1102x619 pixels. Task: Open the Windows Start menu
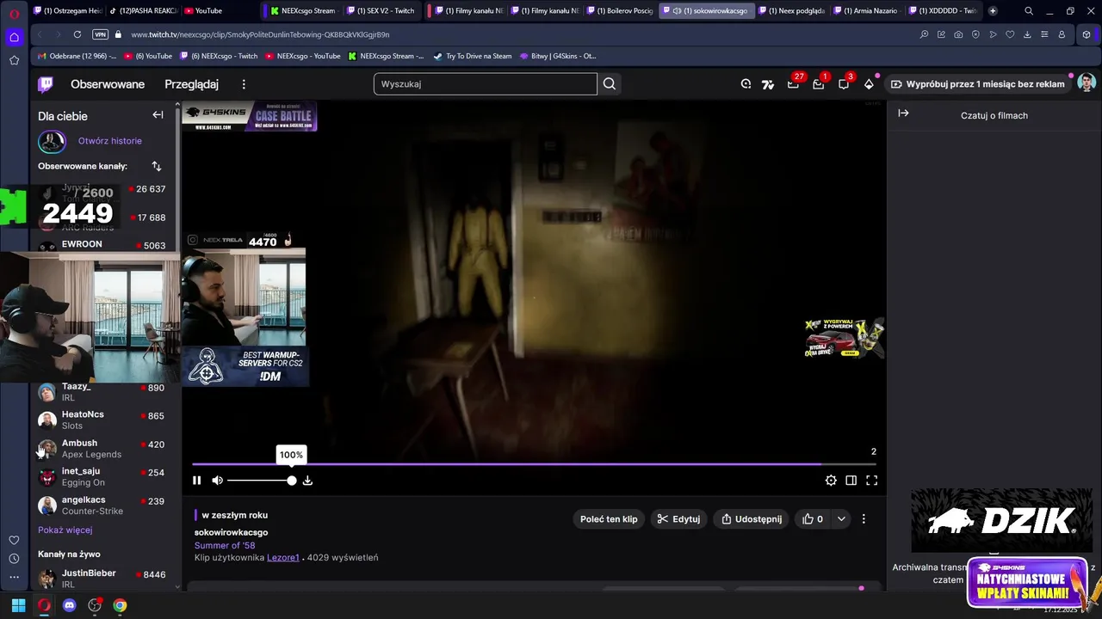[x=18, y=605]
